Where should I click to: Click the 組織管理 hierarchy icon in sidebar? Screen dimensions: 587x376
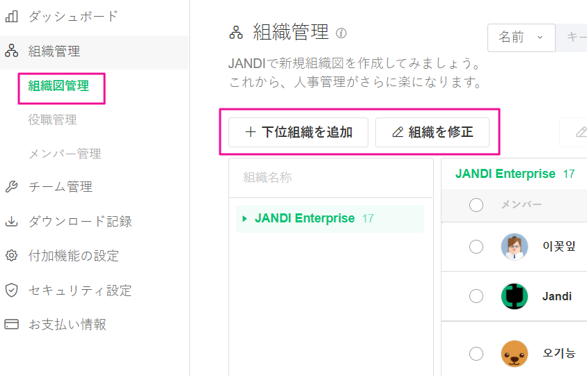(12, 51)
